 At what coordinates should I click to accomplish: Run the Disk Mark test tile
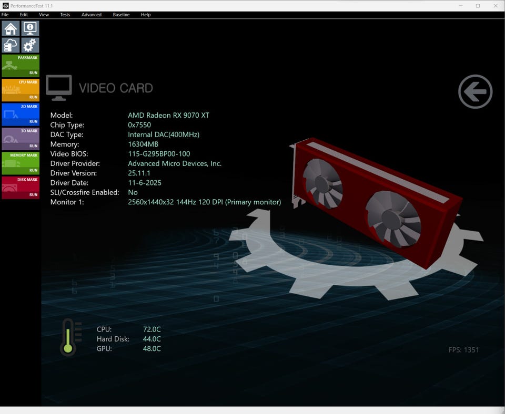(x=21, y=188)
